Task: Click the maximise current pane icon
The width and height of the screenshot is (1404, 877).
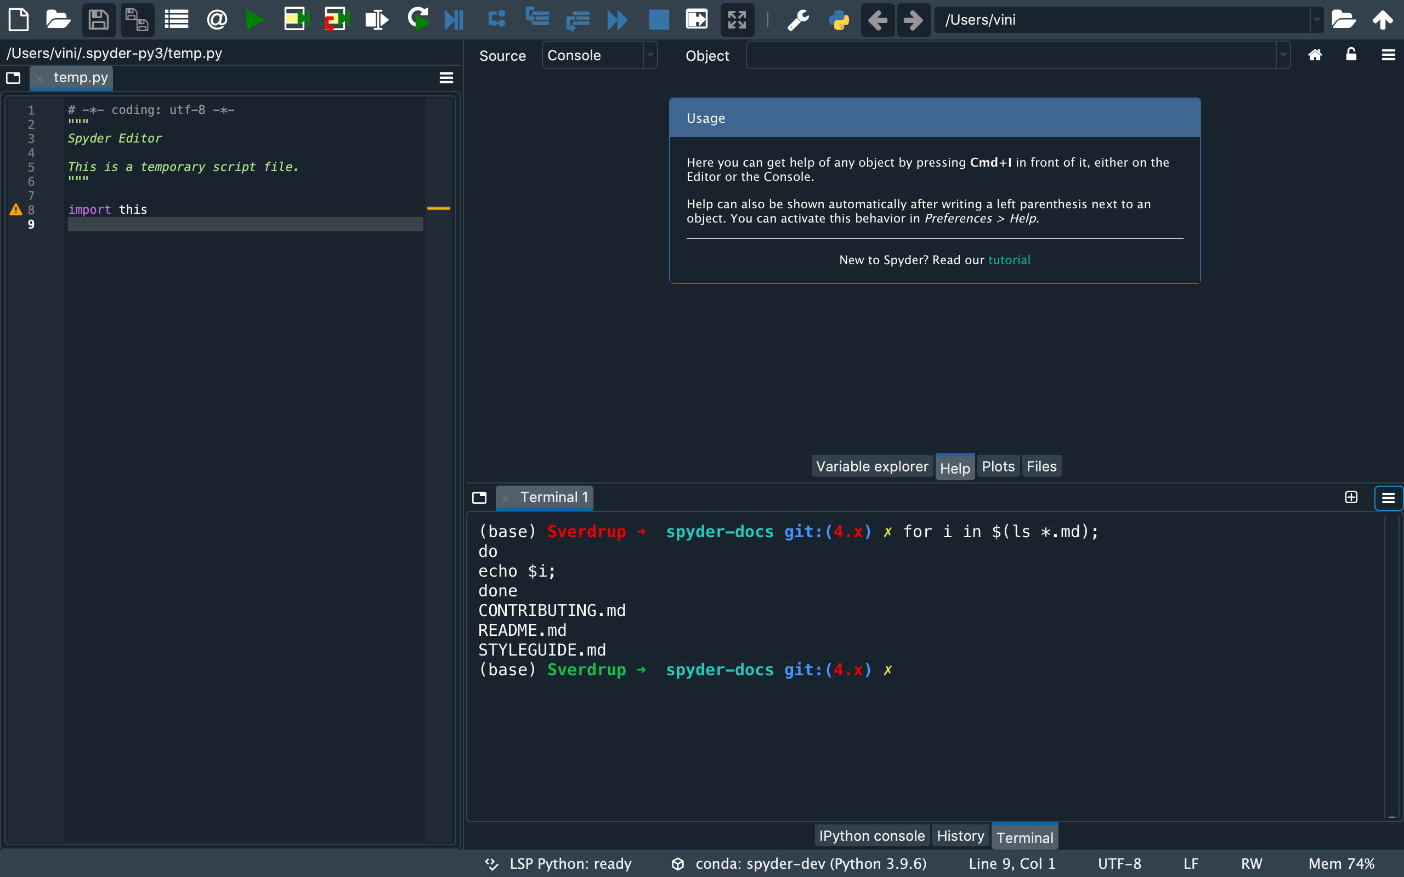Action: 738,19
